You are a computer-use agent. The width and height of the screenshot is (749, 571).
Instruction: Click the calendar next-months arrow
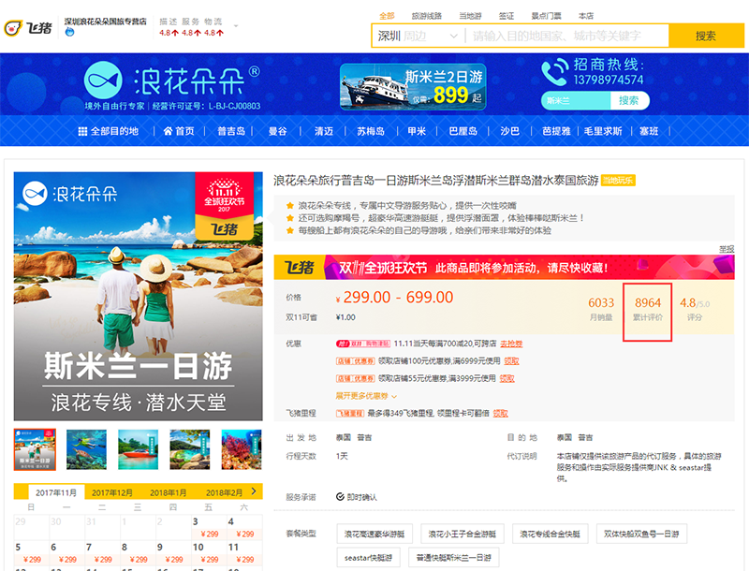(x=254, y=491)
